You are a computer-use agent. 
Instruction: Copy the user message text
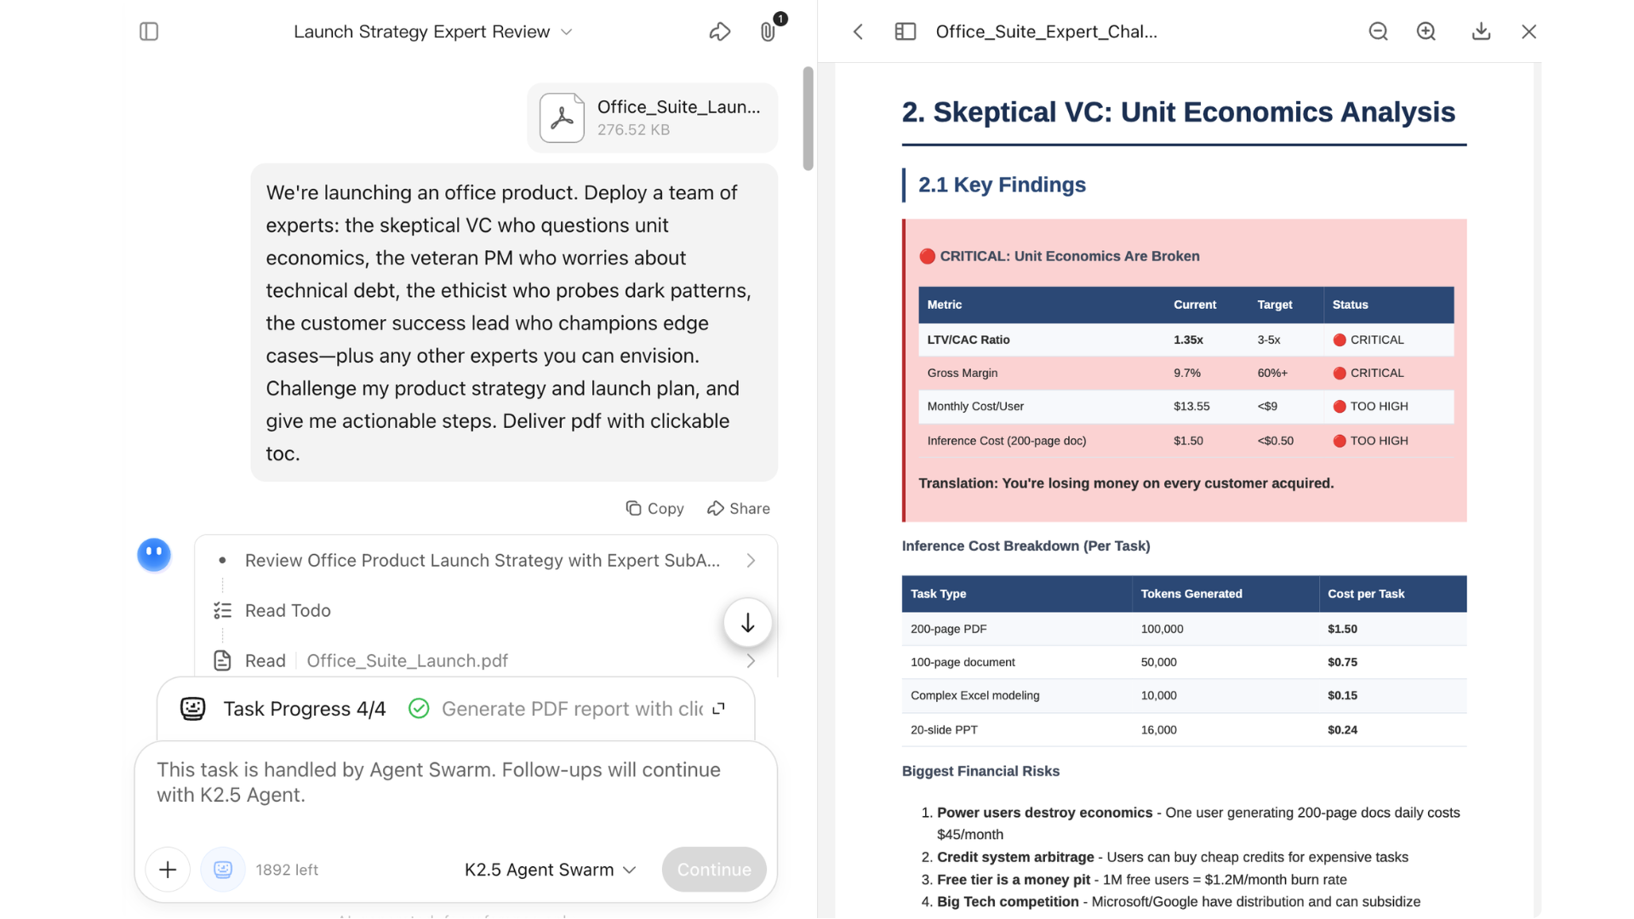pos(654,508)
